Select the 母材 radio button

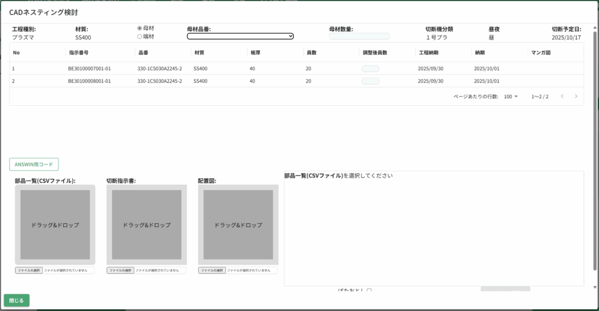pos(139,28)
